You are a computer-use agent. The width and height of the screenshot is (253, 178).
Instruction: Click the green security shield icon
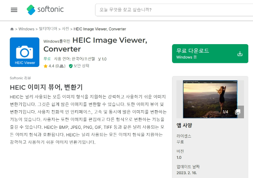tap(71, 66)
